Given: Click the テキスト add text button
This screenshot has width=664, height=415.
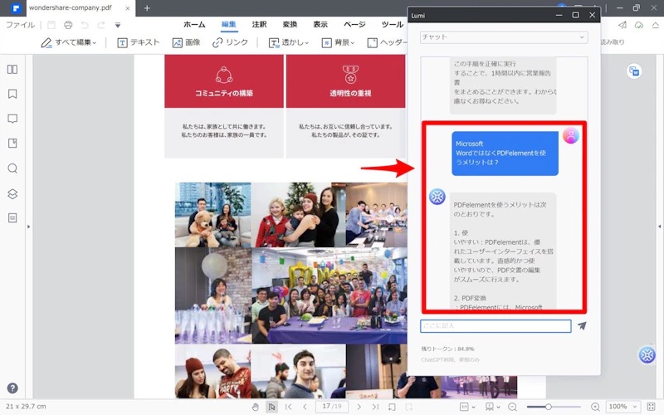Looking at the screenshot, I should [138, 42].
